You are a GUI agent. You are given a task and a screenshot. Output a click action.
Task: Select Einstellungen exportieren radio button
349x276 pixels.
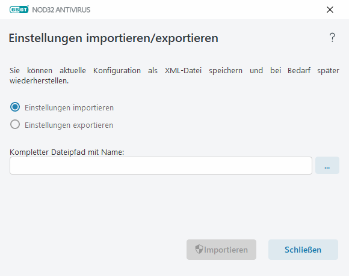(15, 124)
